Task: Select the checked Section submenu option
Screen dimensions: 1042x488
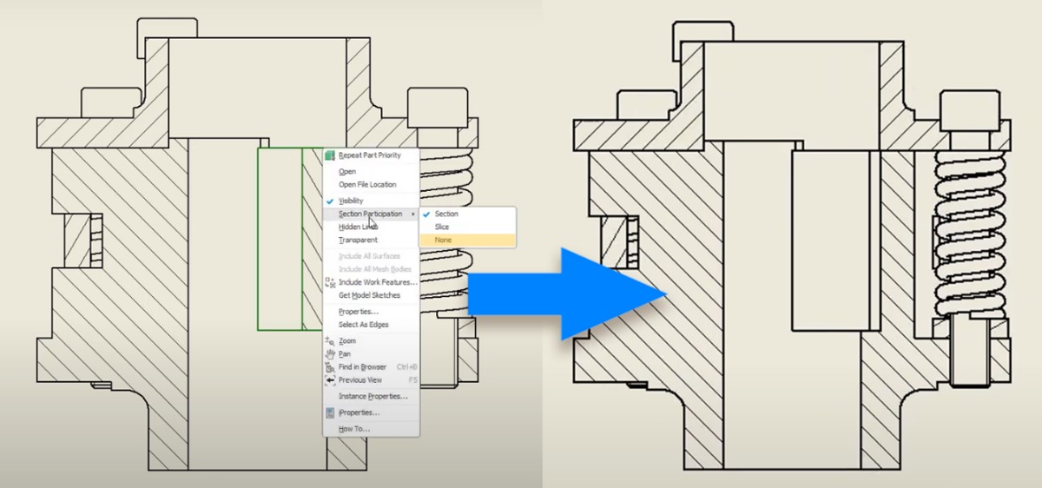Action: pyautogui.click(x=467, y=214)
